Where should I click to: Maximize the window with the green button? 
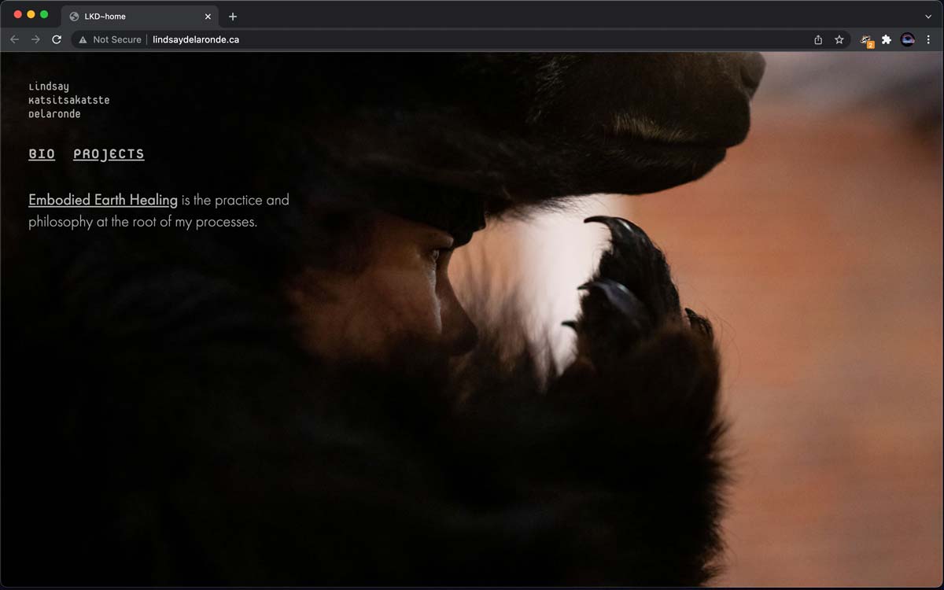pos(45,15)
